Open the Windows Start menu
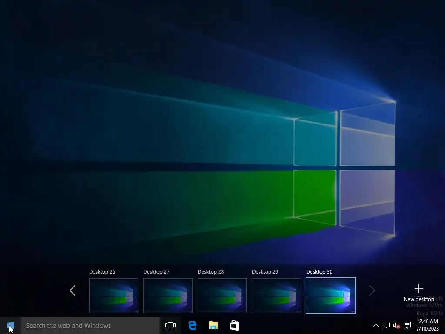Image resolution: width=445 pixels, height=334 pixels. pyautogui.click(x=10, y=325)
